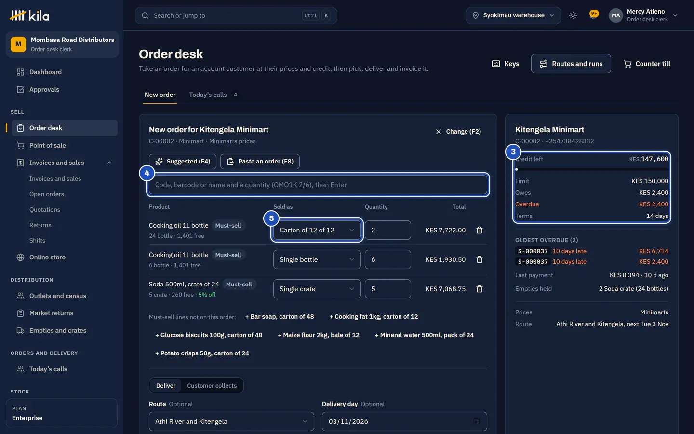Open the calendar picker in Delivery day
Screen dimensions: 694x434
476,421
